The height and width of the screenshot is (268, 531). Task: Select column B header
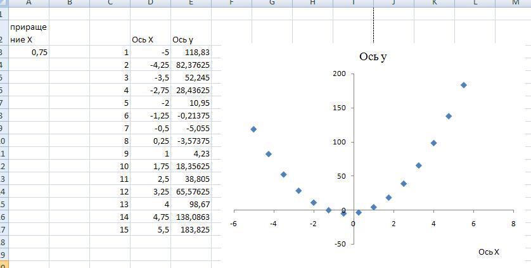[x=70, y=3]
